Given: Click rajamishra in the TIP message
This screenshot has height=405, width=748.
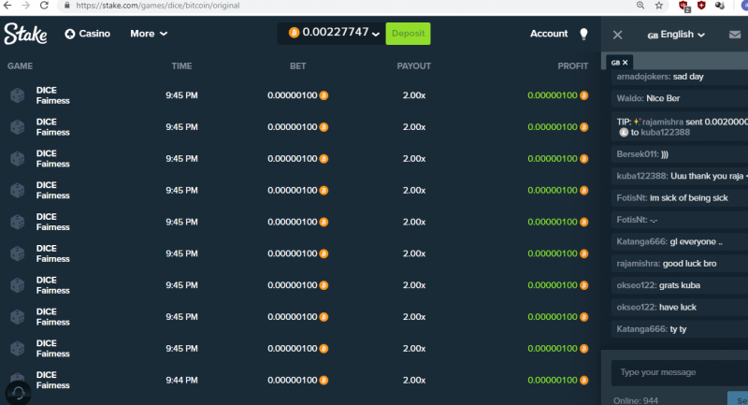Looking at the screenshot, I should point(663,123).
